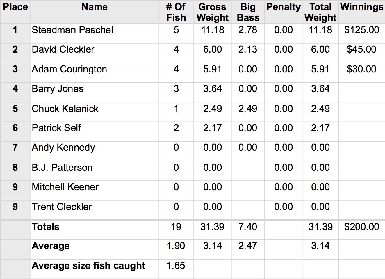
Task: Click the $125.00 winnings cell
Action: (x=362, y=30)
